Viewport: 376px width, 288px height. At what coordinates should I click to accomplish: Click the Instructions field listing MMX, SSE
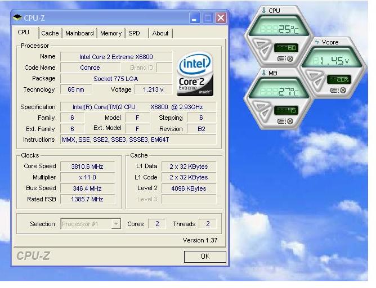138,139
